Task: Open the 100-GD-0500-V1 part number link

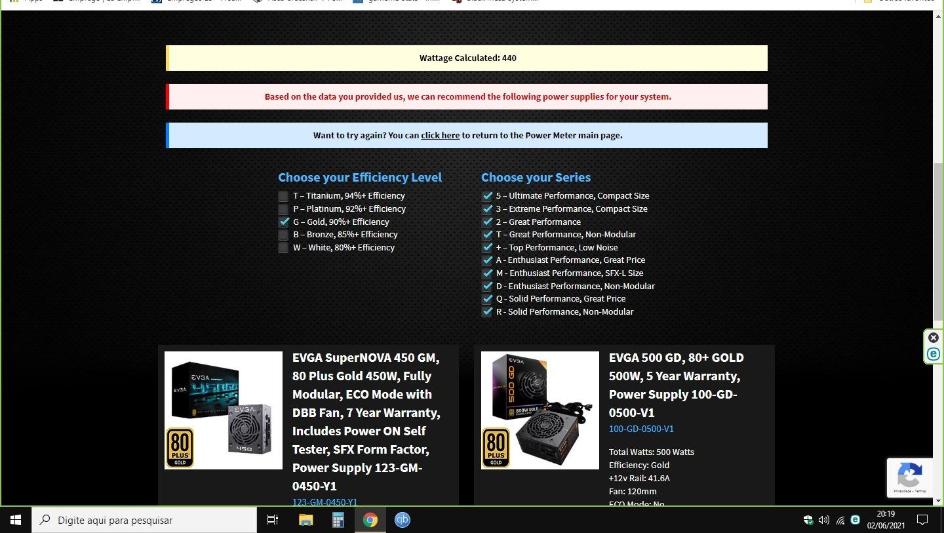Action: pyautogui.click(x=641, y=429)
